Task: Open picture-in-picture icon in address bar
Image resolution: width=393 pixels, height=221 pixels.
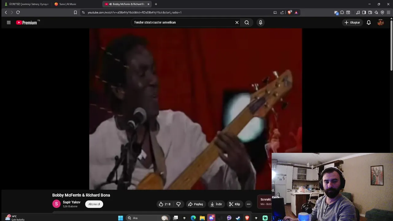Action: point(275,12)
